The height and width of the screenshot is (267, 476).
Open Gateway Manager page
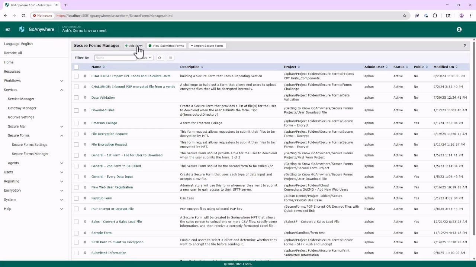[22, 108]
